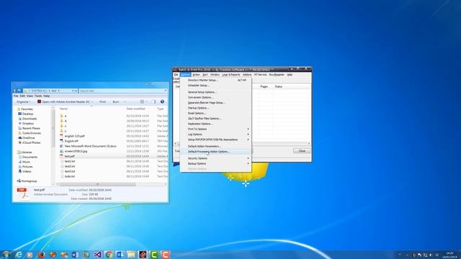Select Dropbox in Explorer sidebar
The height and width of the screenshot is (259, 461).
point(28,123)
